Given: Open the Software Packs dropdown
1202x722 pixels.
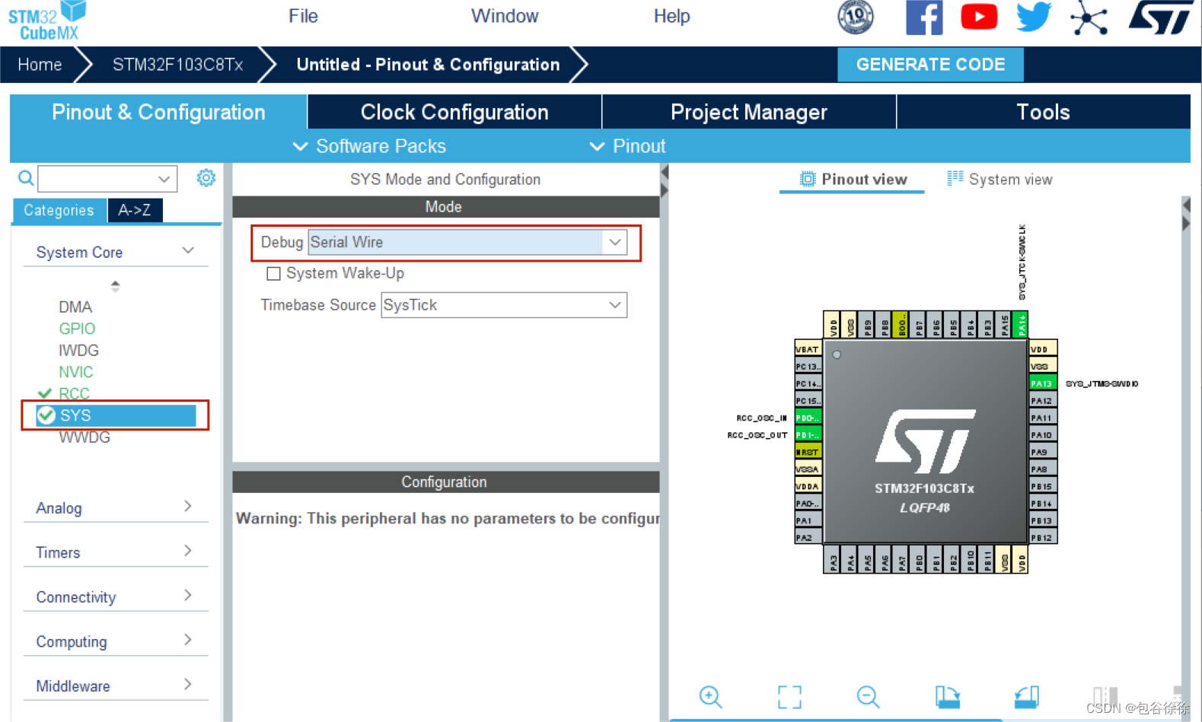Looking at the screenshot, I should point(370,146).
